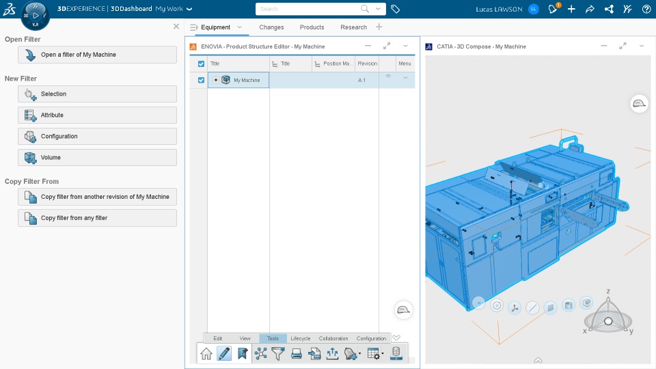Screen dimensions: 656x369
Task: Create new Volume filter
Action: 97,158
